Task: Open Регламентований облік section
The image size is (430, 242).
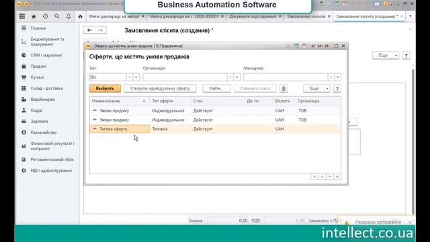Action: (52, 159)
